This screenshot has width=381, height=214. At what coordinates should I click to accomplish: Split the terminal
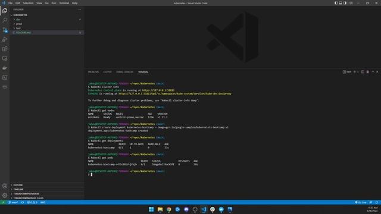[x=363, y=72]
